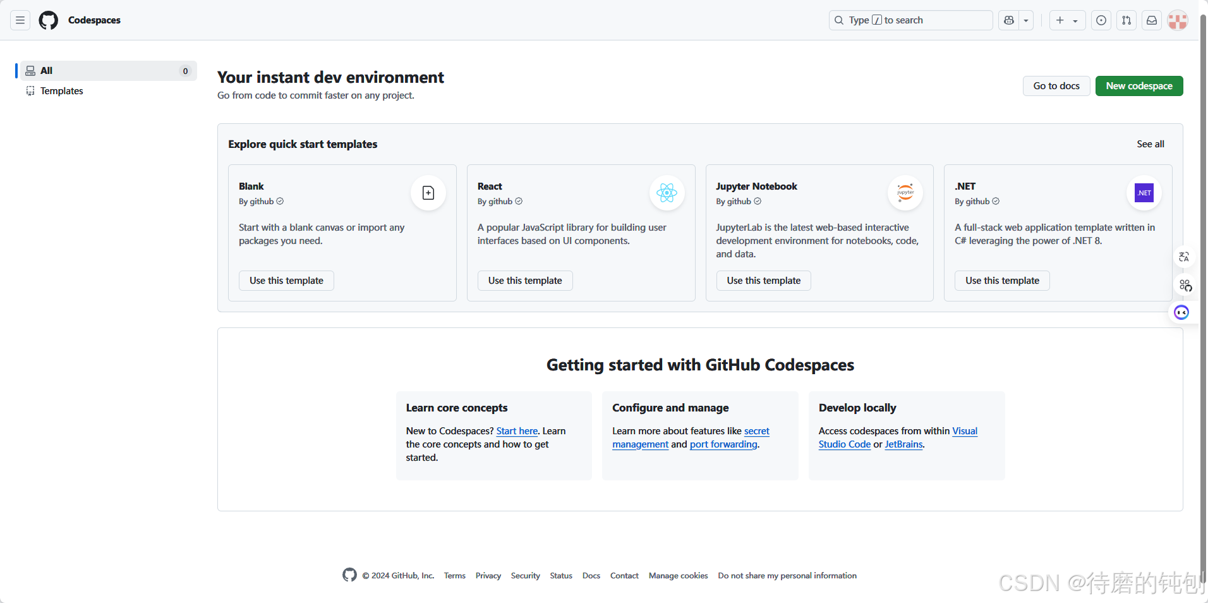Click Manage cookies in footer
This screenshot has height=603, width=1208.
point(678,576)
